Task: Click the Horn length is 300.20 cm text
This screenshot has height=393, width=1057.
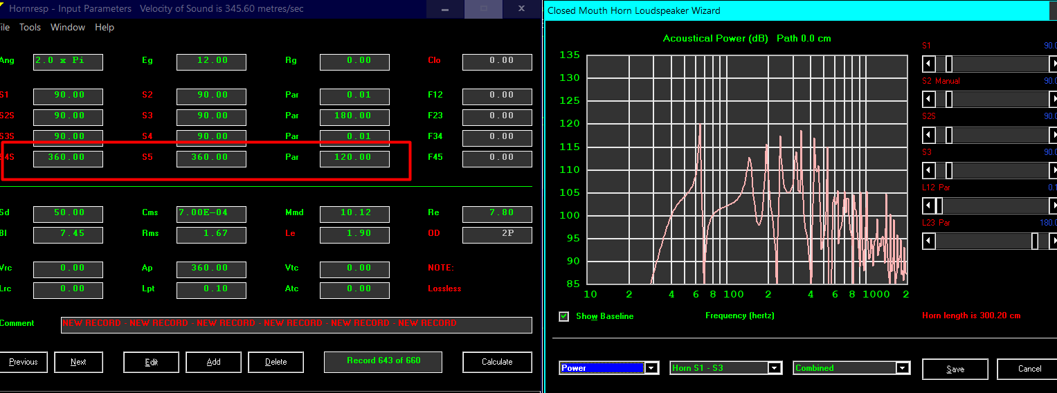Action: click(971, 316)
